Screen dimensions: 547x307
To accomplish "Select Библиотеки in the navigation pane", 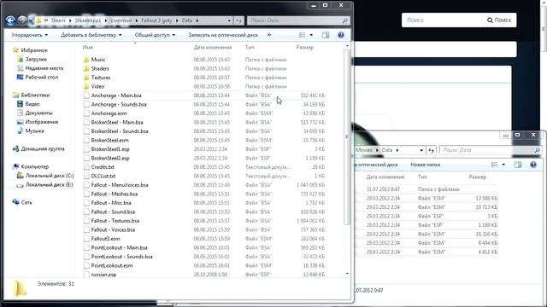I will (x=35, y=95).
